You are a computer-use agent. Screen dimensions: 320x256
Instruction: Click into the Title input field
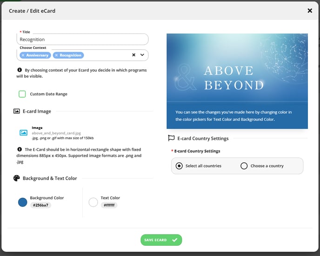point(82,39)
